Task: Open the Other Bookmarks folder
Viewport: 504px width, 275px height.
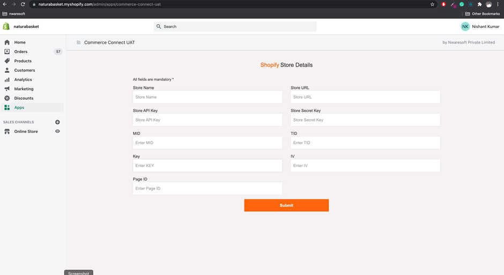Action: [x=482, y=14]
